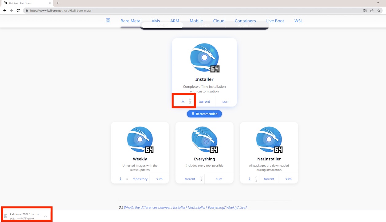This screenshot has height=222, width=386.
Task: Open the tab search chevron at top right
Action: pyautogui.click(x=378, y=2)
